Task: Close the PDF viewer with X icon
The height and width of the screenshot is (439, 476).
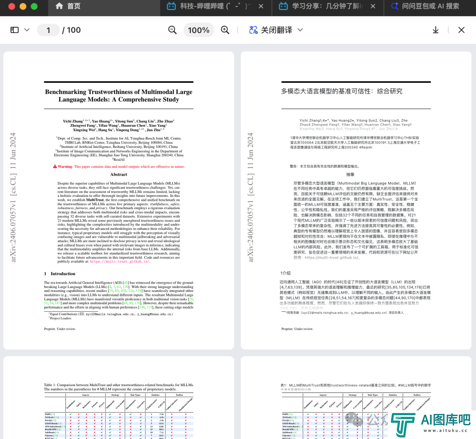Action: [461, 30]
